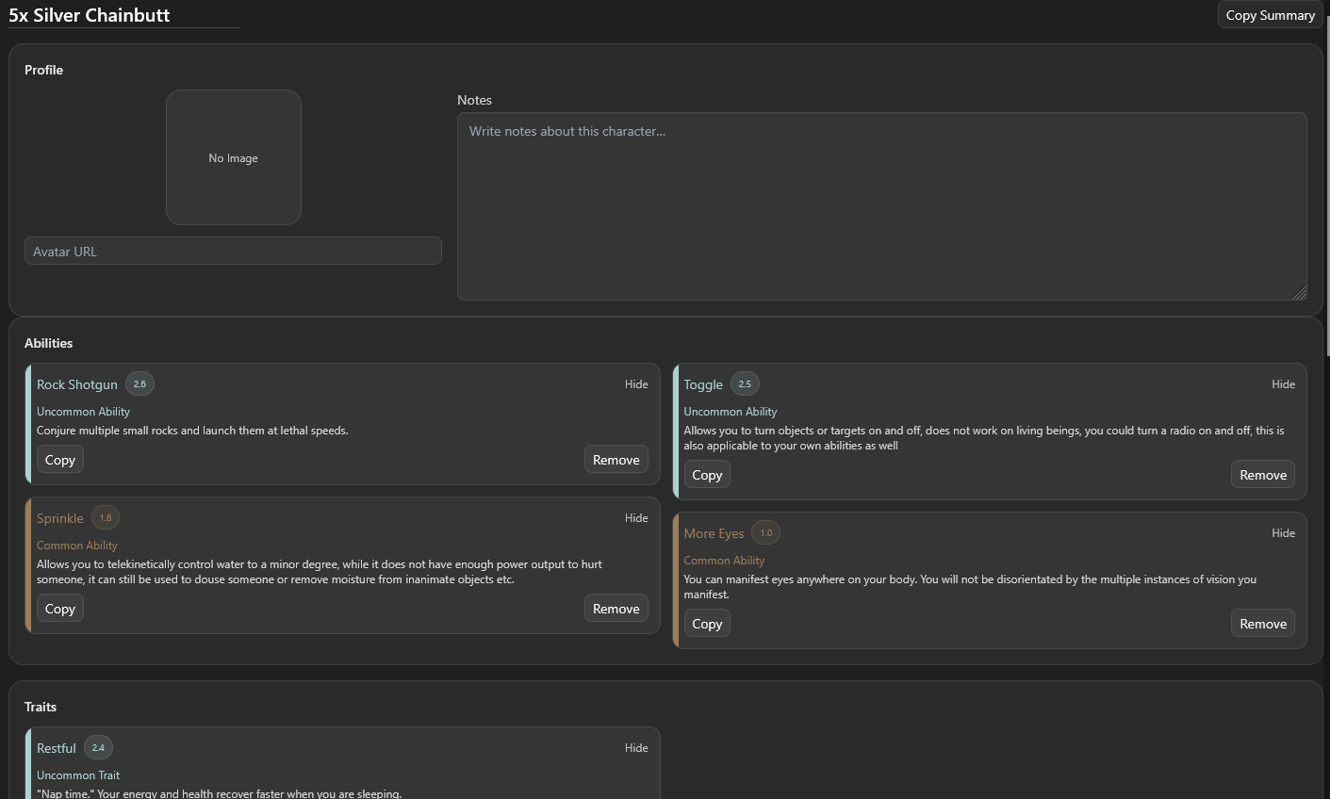Click the Rock Shotgun ability name

(x=77, y=384)
